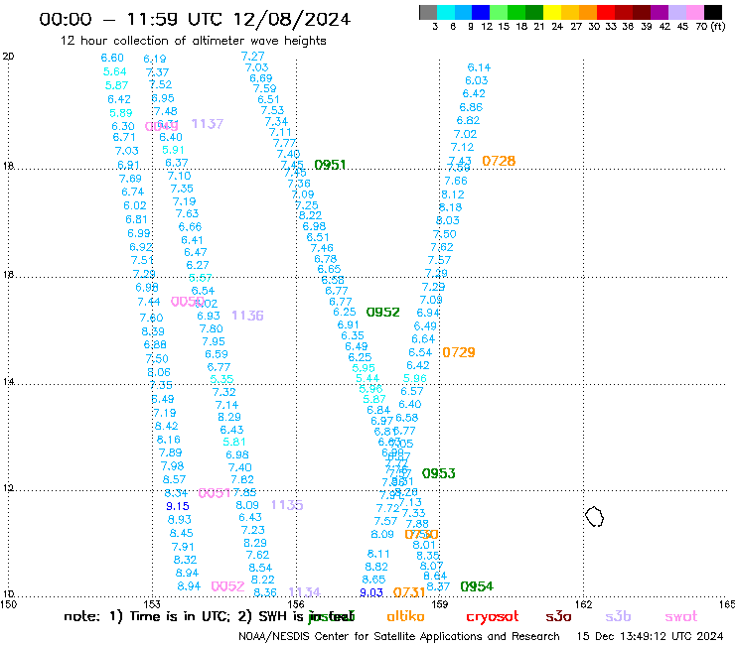Click the pink 0051 pass time label
The image size is (735, 645).
pyautogui.click(x=215, y=493)
